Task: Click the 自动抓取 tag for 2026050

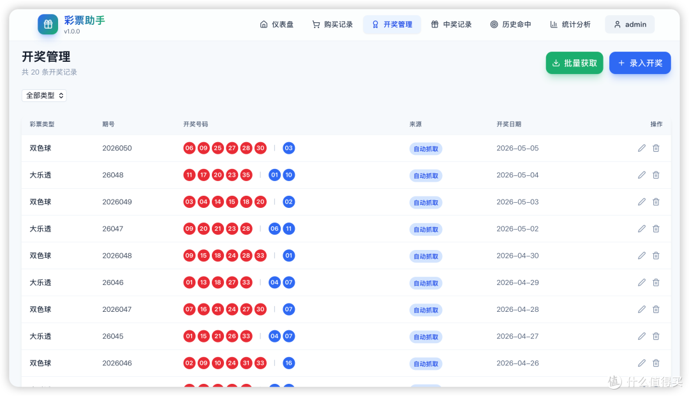Action: [x=426, y=149]
